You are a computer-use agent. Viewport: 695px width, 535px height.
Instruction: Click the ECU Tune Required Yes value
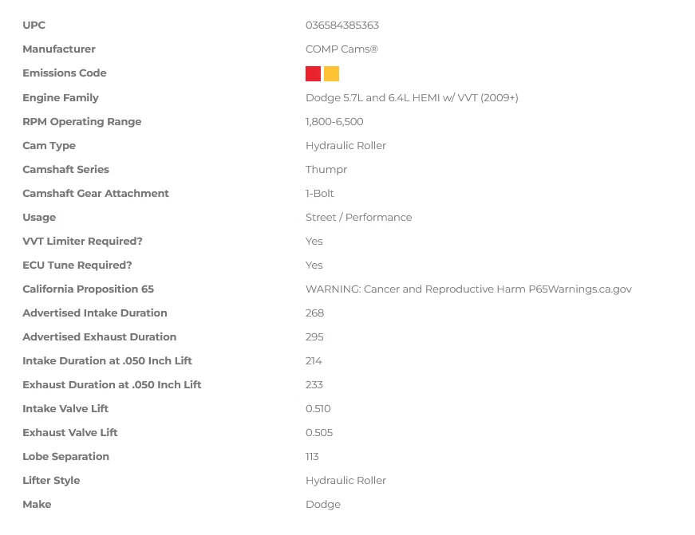[314, 266]
